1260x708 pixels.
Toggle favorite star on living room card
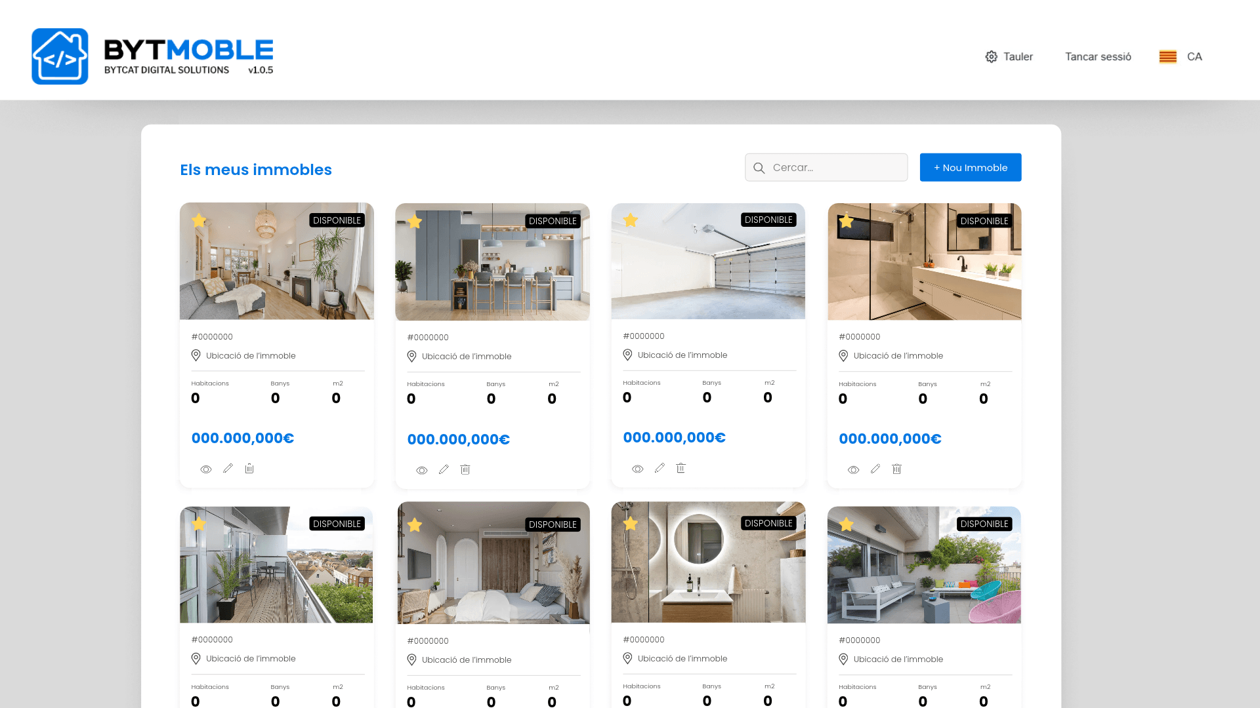tap(199, 220)
